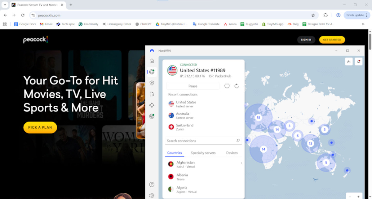Click the map cluster labeled 13

310,143
